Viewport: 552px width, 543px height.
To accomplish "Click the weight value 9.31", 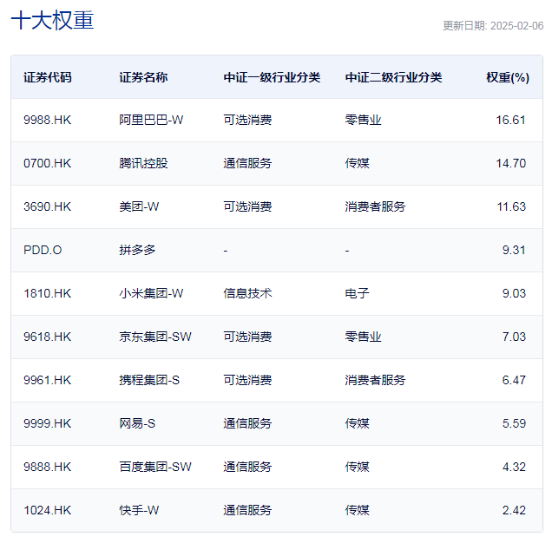I will tap(514, 250).
